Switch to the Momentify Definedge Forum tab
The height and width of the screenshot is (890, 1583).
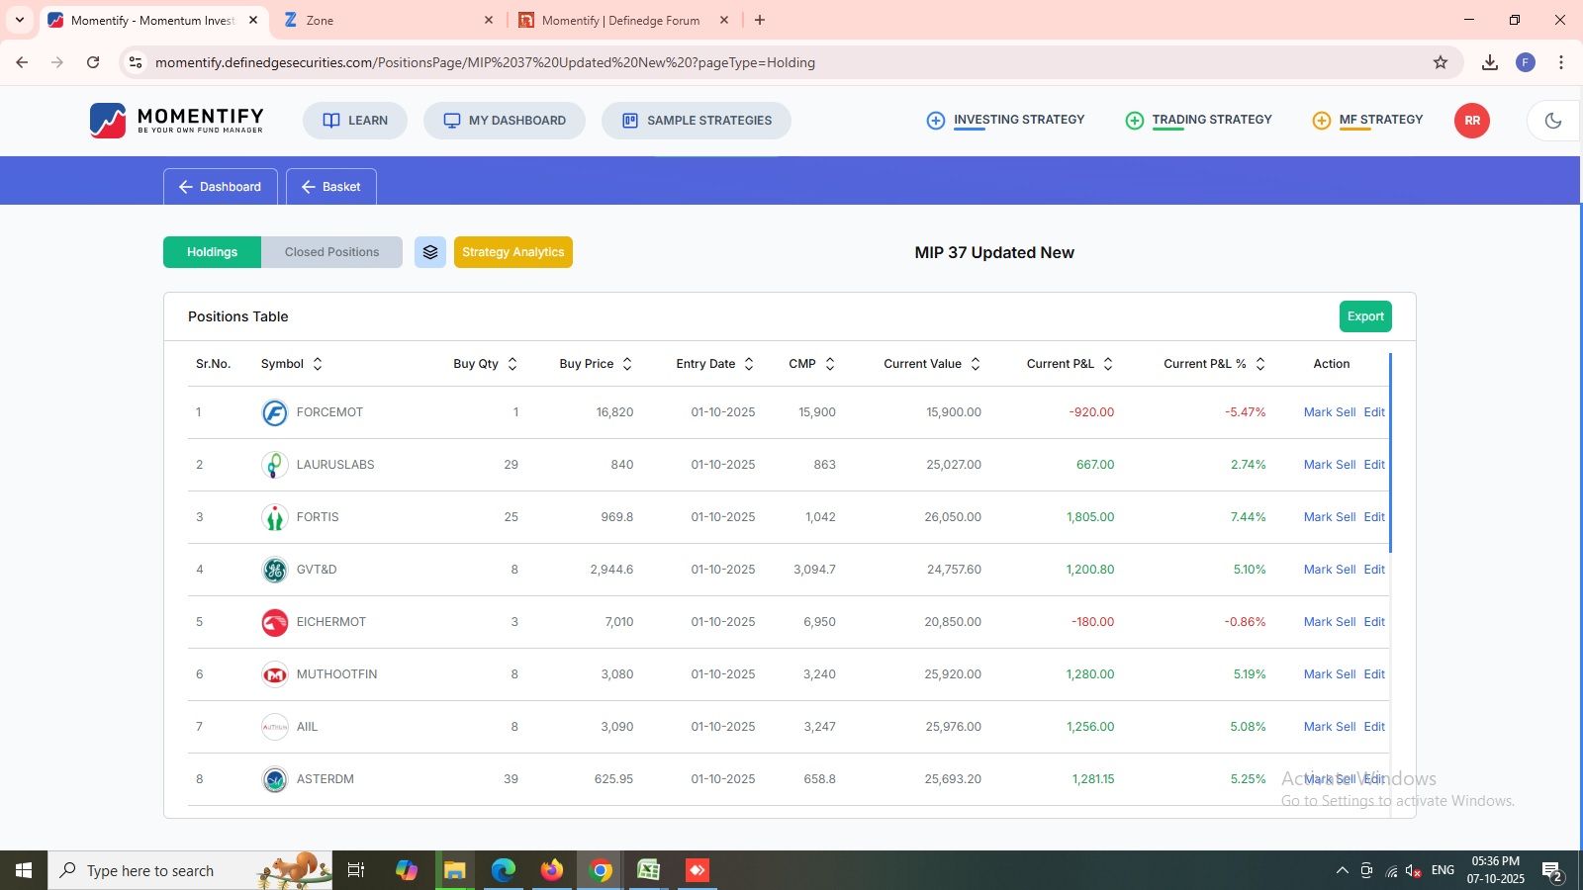[x=620, y=20]
